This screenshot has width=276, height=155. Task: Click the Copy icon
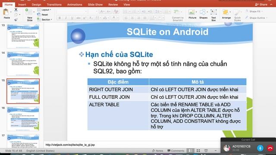click(x=16, y=15)
